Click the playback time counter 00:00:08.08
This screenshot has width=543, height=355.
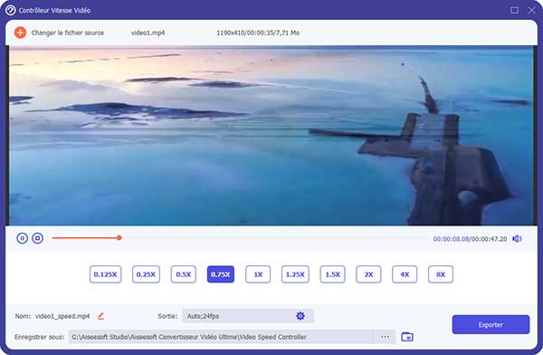point(451,239)
